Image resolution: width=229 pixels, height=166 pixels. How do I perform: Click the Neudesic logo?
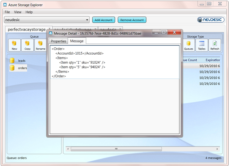tap(211, 19)
